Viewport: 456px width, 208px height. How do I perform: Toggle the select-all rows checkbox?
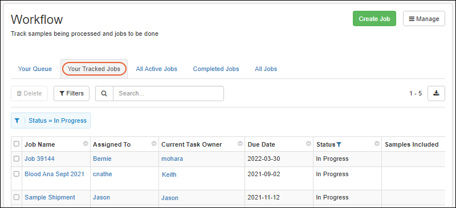pyautogui.click(x=17, y=144)
